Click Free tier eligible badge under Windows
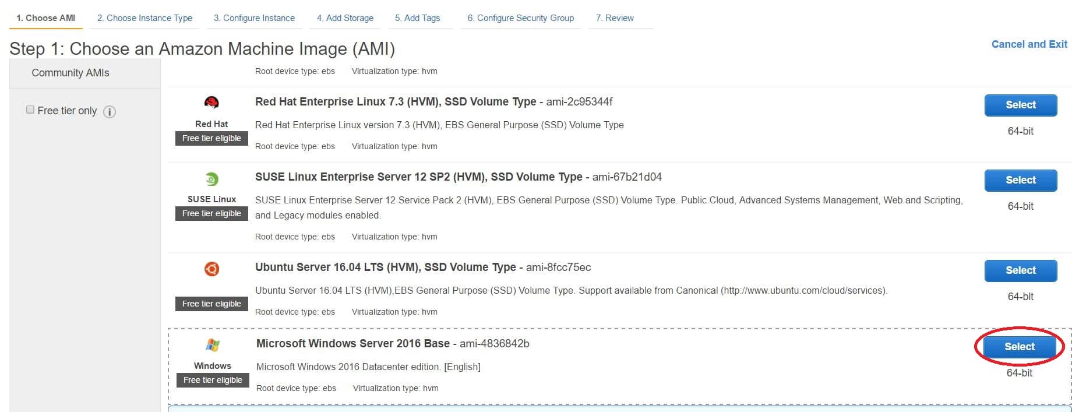Image resolution: width=1079 pixels, height=412 pixels. (213, 380)
